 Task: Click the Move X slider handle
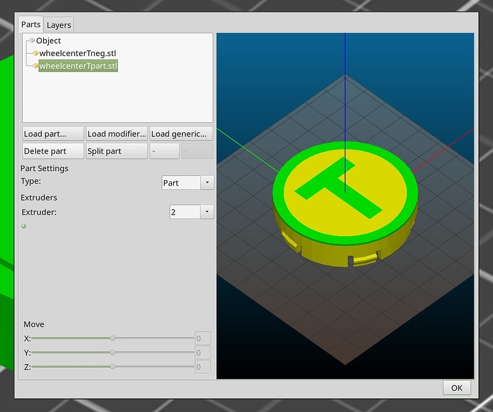point(113,338)
